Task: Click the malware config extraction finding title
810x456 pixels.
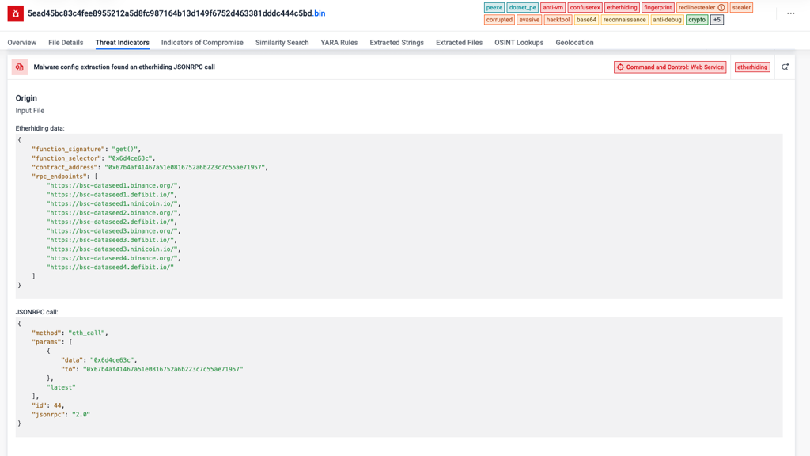Action: pyautogui.click(x=124, y=66)
